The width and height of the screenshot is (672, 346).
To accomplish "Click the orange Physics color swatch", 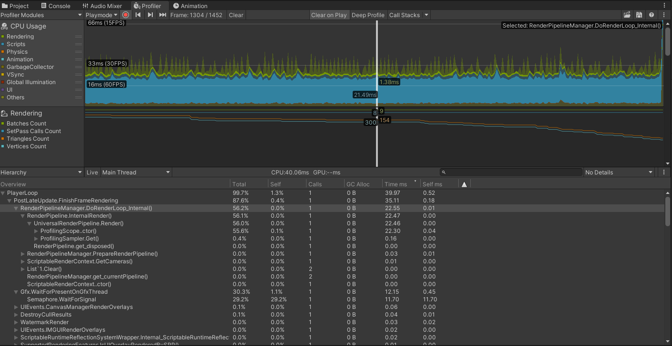I will [3, 52].
